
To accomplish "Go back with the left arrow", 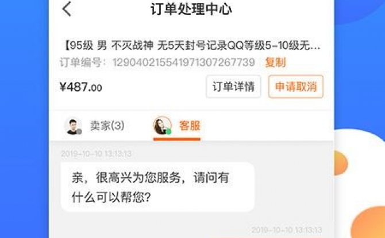I will (x=67, y=9).
